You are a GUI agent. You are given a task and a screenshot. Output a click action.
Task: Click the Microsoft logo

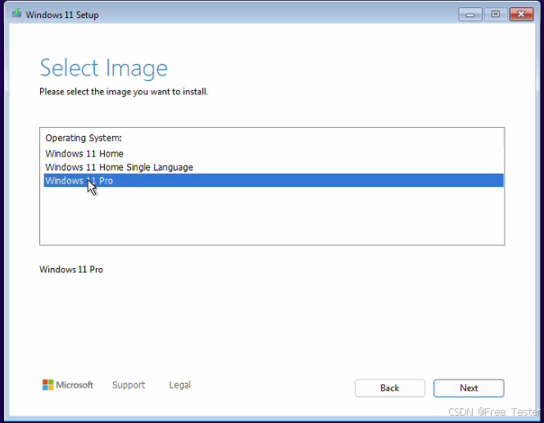click(x=68, y=384)
